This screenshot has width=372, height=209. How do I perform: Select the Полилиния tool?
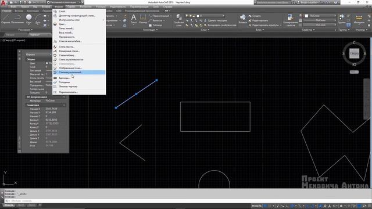[x=17, y=19]
